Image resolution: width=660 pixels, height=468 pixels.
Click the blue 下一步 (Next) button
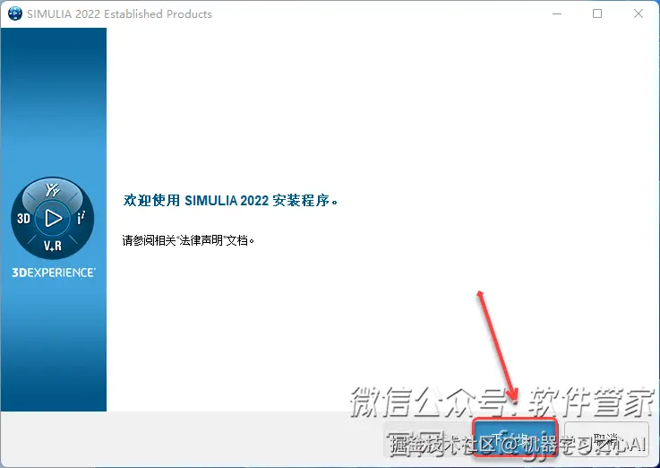pyautogui.click(x=516, y=438)
